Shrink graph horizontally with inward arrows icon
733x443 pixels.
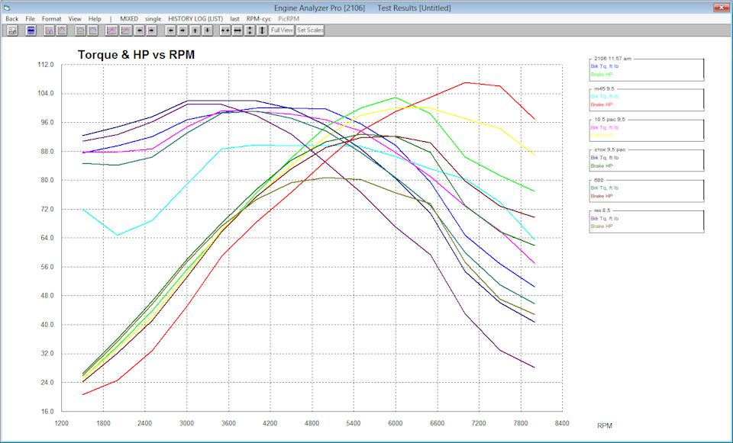(225, 30)
